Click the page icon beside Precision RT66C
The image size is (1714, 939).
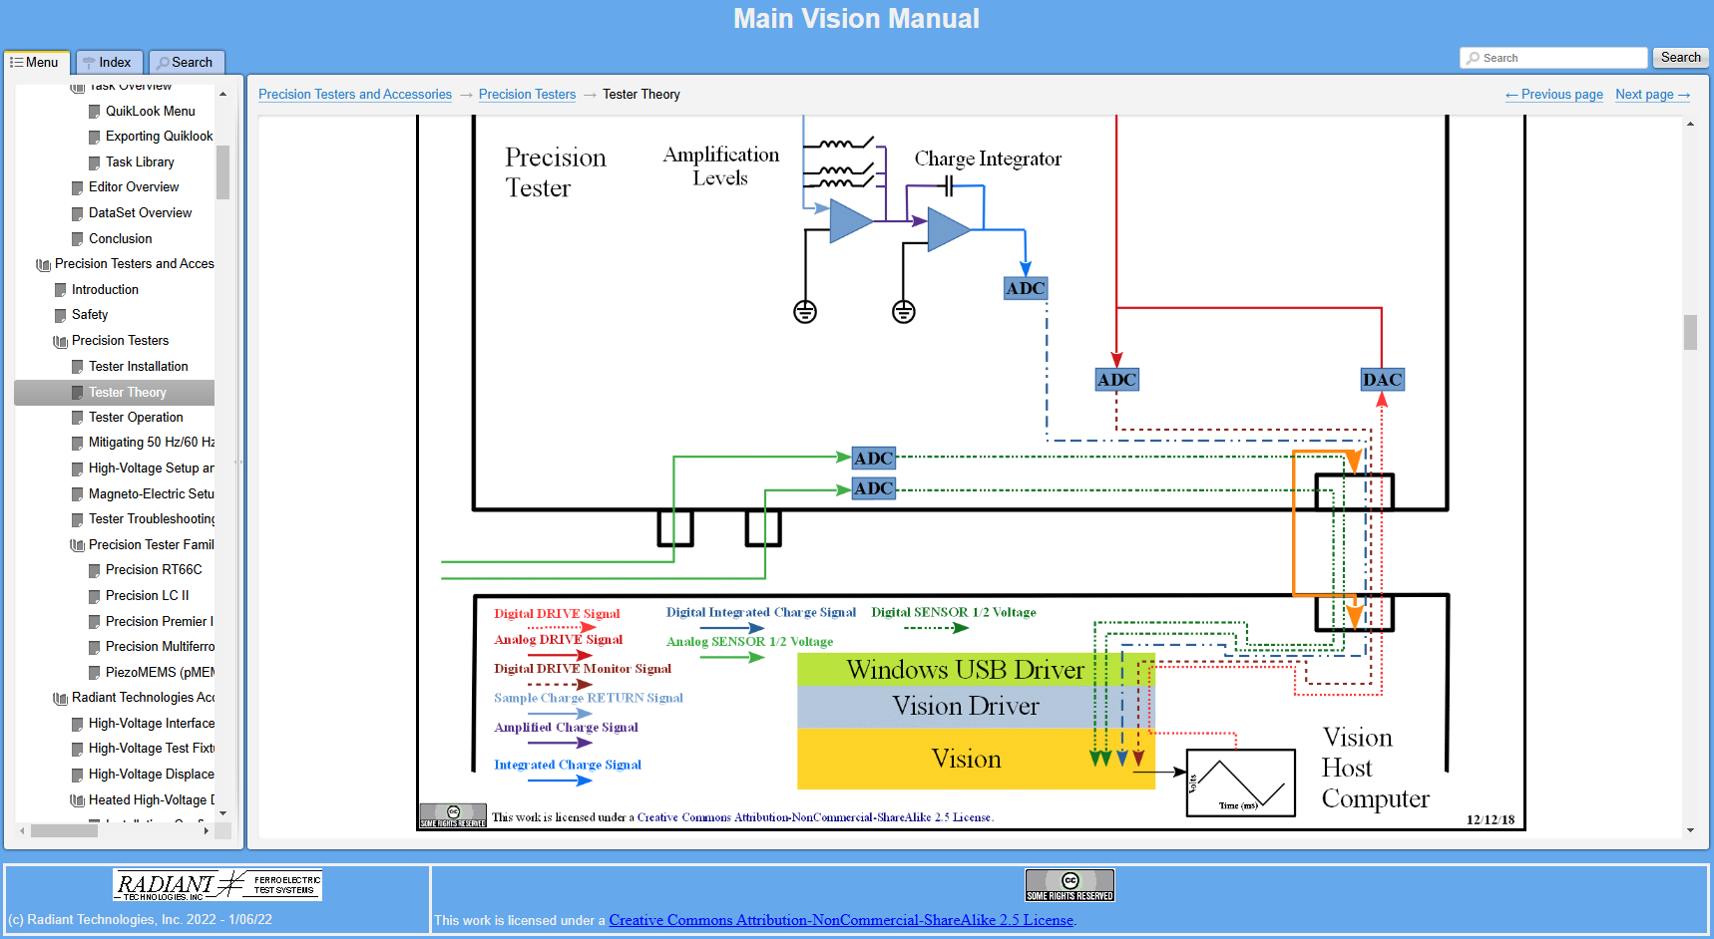click(95, 570)
